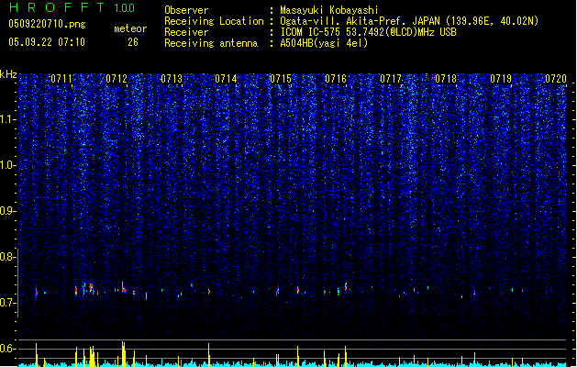Click the 0720 time marker
The height and width of the screenshot is (367, 577).
(556, 79)
